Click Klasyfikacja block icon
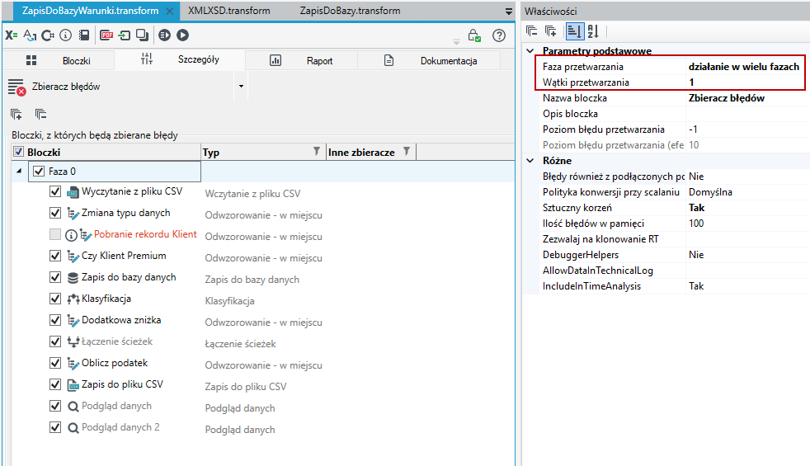Screen dimensions: 810x466 73,299
